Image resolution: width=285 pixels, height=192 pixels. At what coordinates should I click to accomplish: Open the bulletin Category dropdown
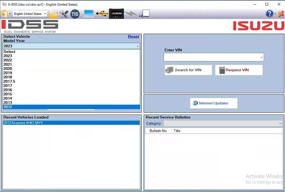click(223, 123)
